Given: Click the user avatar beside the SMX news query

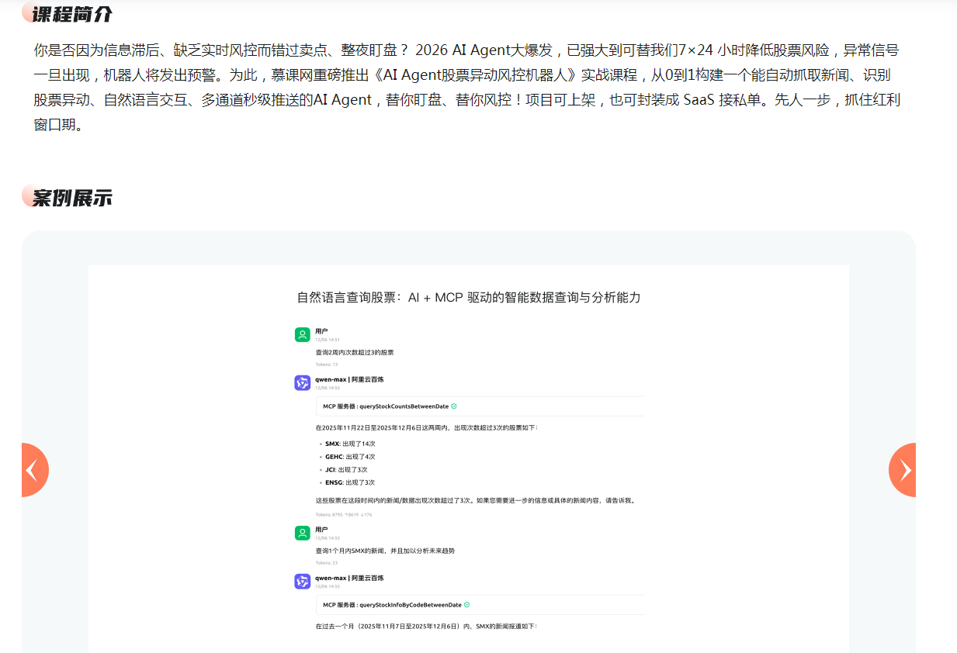Looking at the screenshot, I should point(302,533).
